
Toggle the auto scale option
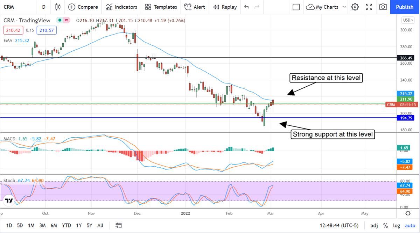(410, 226)
